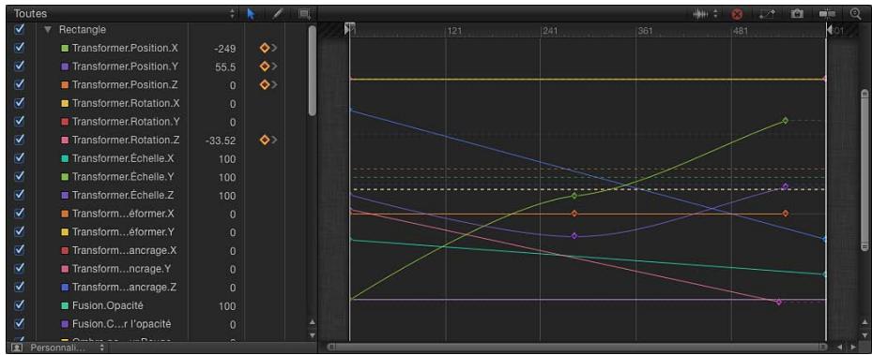Image resolution: width=872 pixels, height=355 pixels.
Task: Uncheck the Rectangle group checkbox
Action: [x=20, y=29]
